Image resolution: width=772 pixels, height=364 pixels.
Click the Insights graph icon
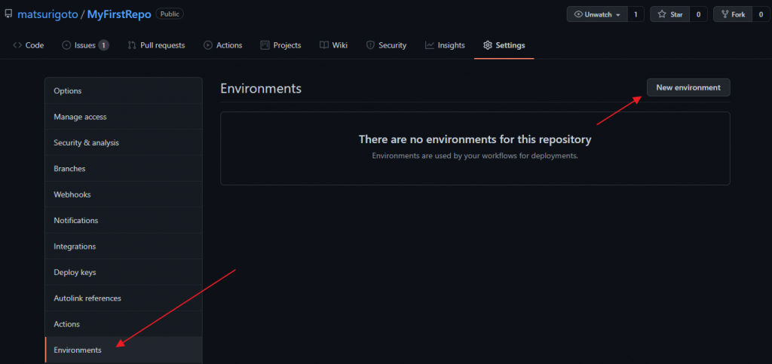coord(430,45)
